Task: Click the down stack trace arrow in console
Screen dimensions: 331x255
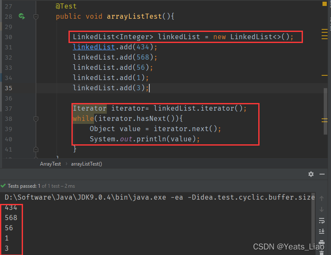Action: pos(322,209)
